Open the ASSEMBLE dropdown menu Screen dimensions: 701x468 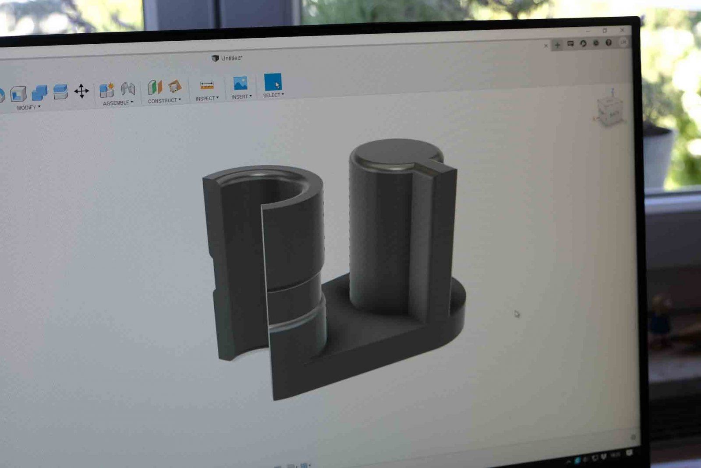(118, 103)
